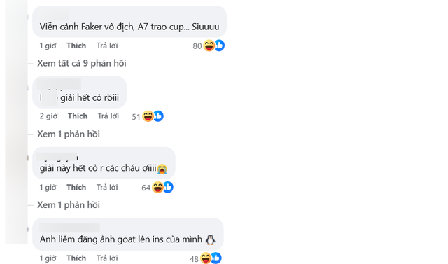This screenshot has height=264, width=448.
Task: Click Trả lời on the "Anh liêm" comment
Action: (x=107, y=258)
